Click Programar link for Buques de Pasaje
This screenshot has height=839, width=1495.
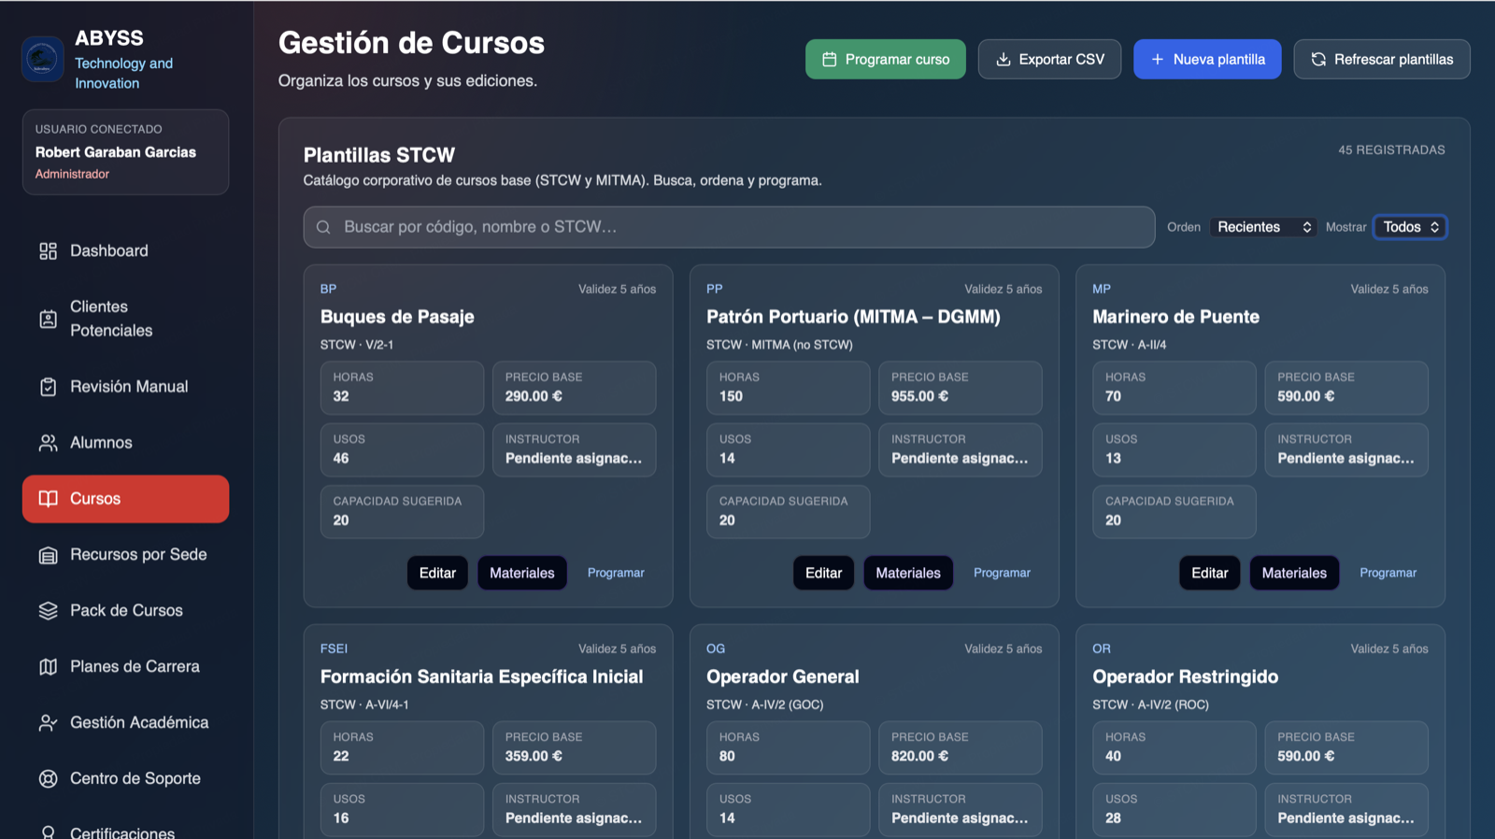[616, 573]
